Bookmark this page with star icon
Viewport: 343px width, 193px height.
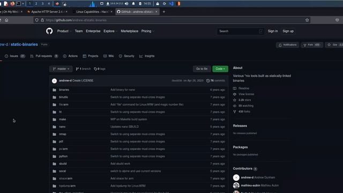307,20
